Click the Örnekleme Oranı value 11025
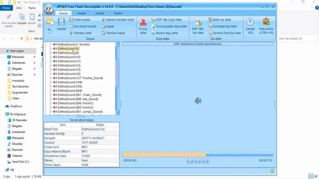Image resolution: width=319 pixels, height=179 pixels. 100,156
